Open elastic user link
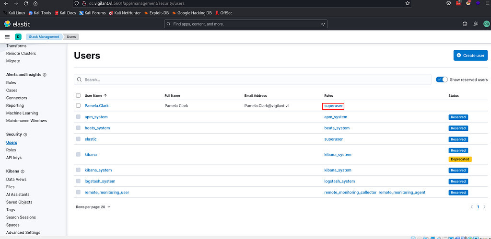Screen dimensions: 491x239 [x=91, y=139]
